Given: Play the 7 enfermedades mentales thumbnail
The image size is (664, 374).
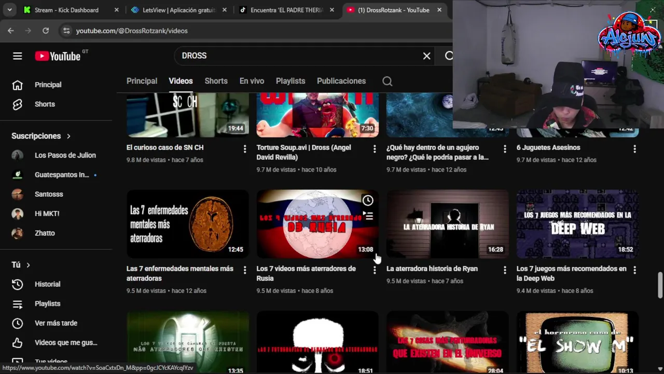Looking at the screenshot, I should 188,224.
